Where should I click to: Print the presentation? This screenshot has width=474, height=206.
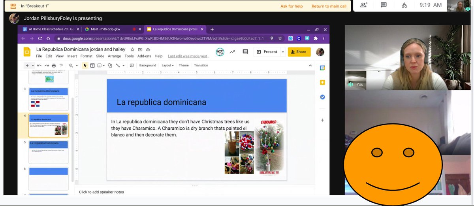54,65
